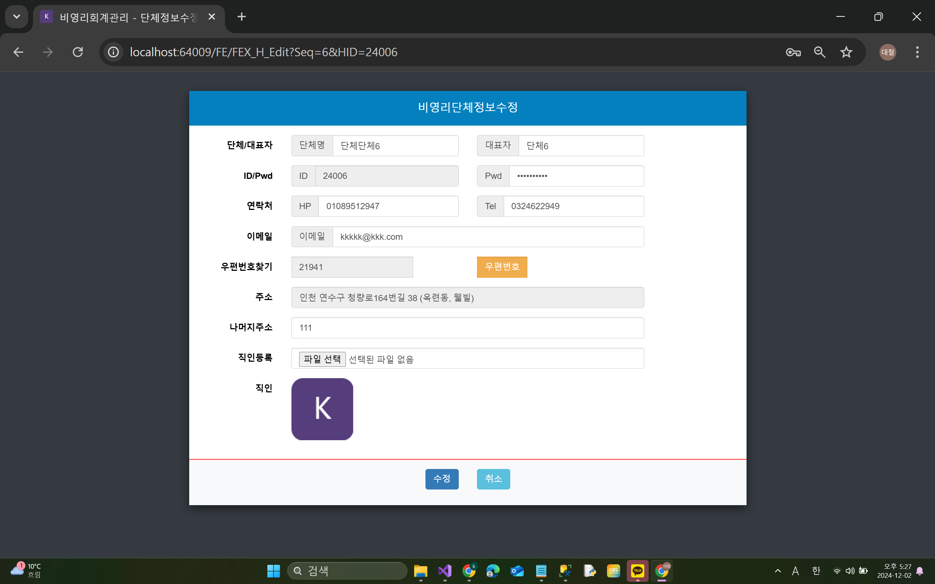This screenshot has width=935, height=584.
Task: Open the notification bell icon
Action: point(920,571)
